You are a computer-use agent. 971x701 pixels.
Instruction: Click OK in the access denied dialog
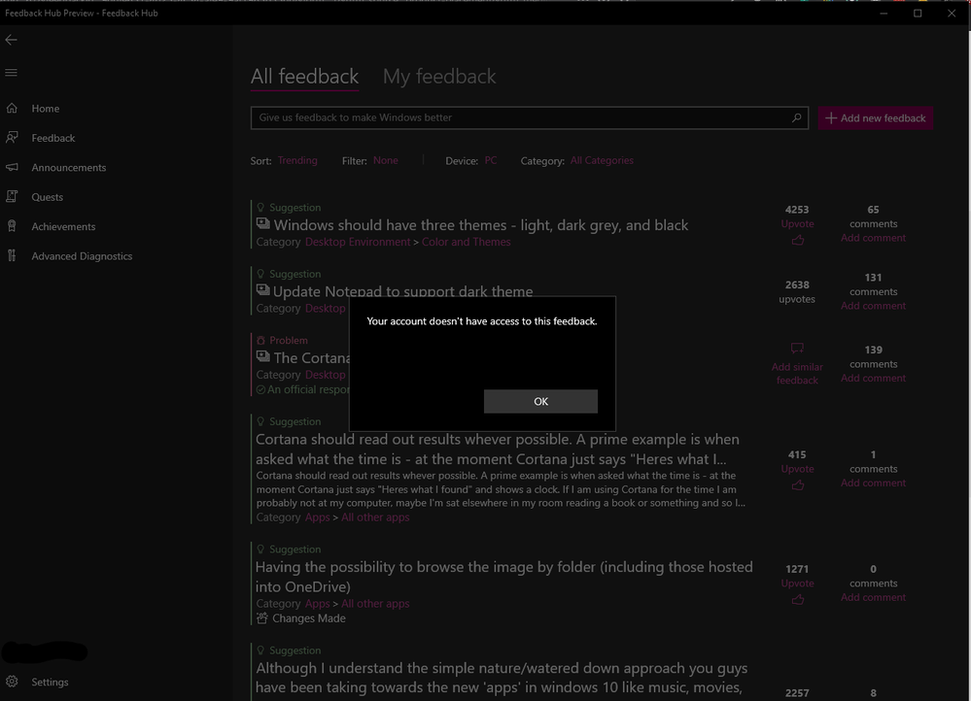pyautogui.click(x=540, y=401)
